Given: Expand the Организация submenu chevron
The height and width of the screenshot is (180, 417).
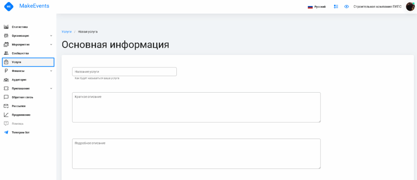Looking at the screenshot, I should (51, 36).
